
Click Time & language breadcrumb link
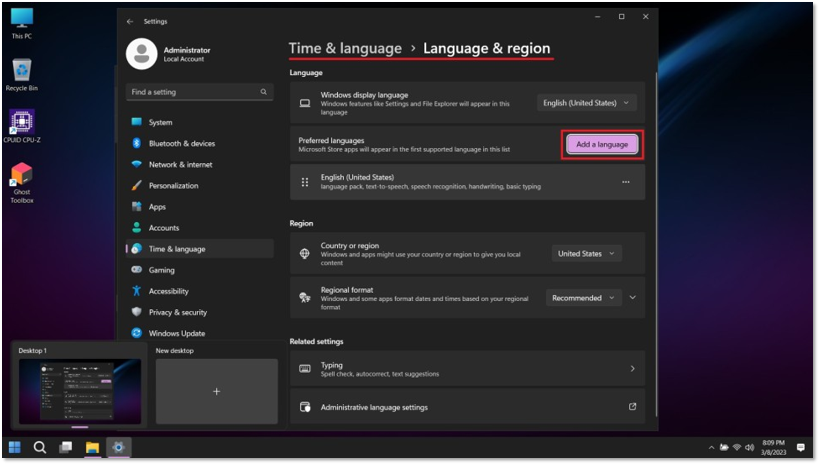tap(345, 48)
